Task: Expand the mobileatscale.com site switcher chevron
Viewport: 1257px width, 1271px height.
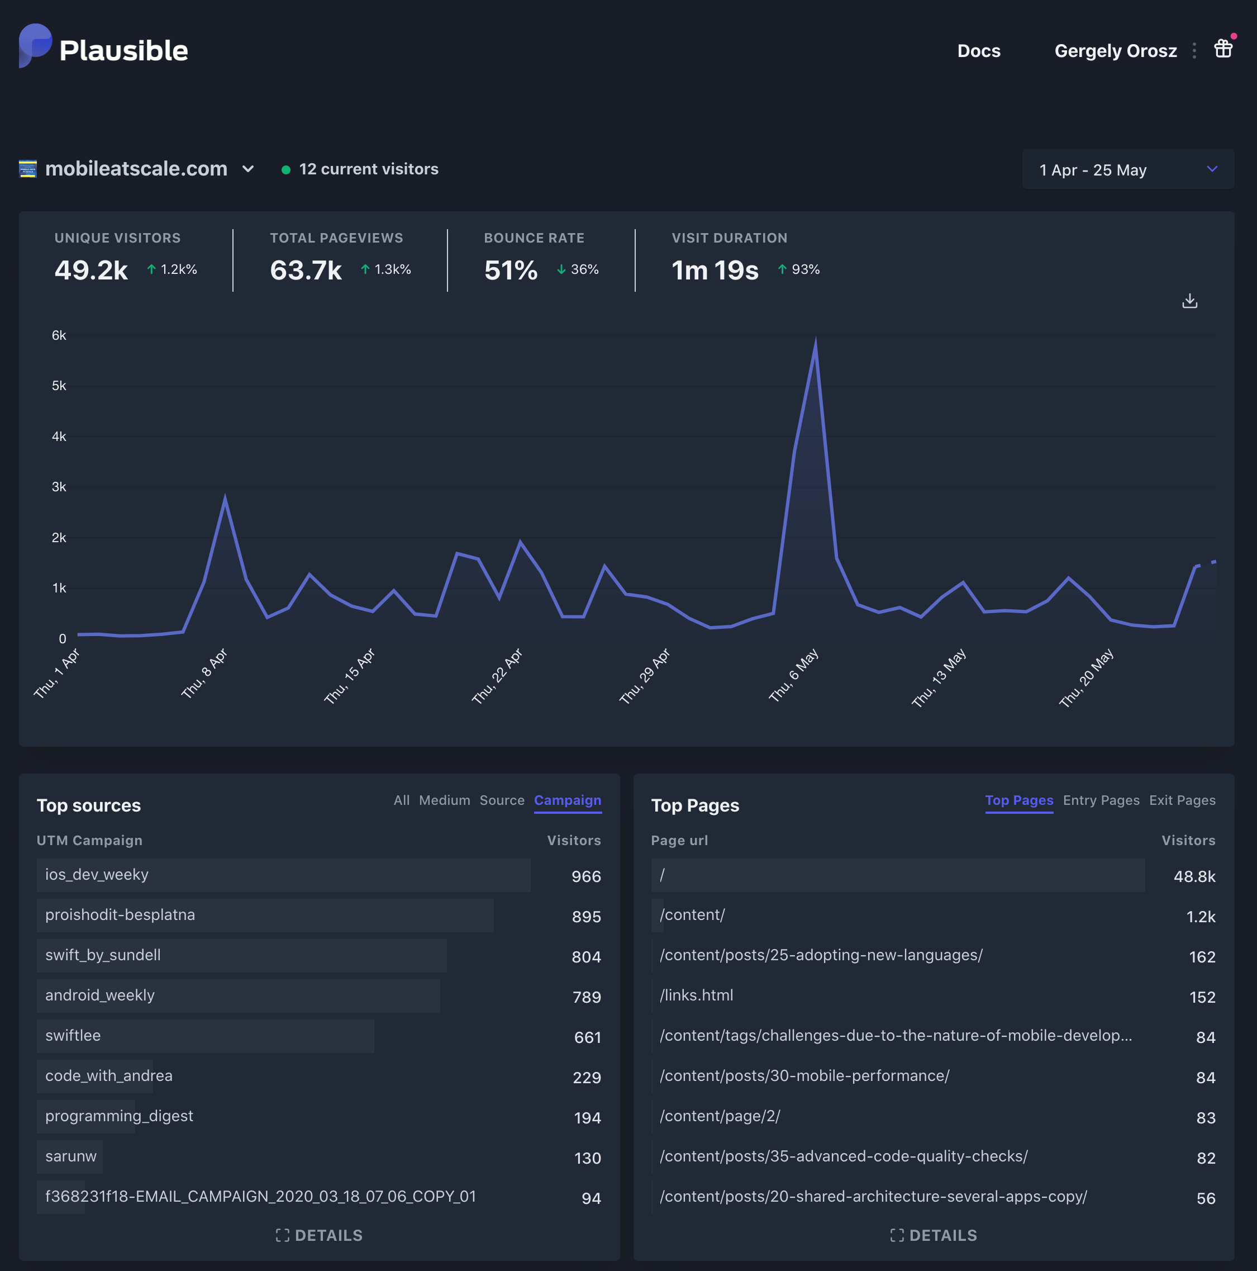Action: coord(248,169)
